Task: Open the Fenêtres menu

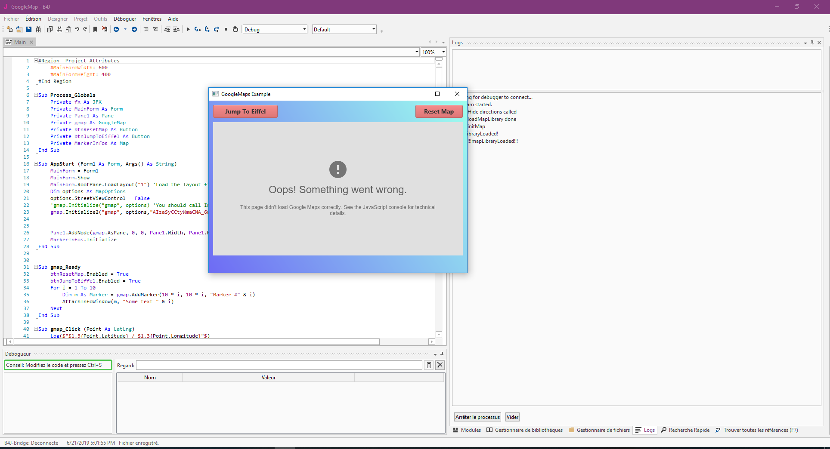Action: pos(152,19)
